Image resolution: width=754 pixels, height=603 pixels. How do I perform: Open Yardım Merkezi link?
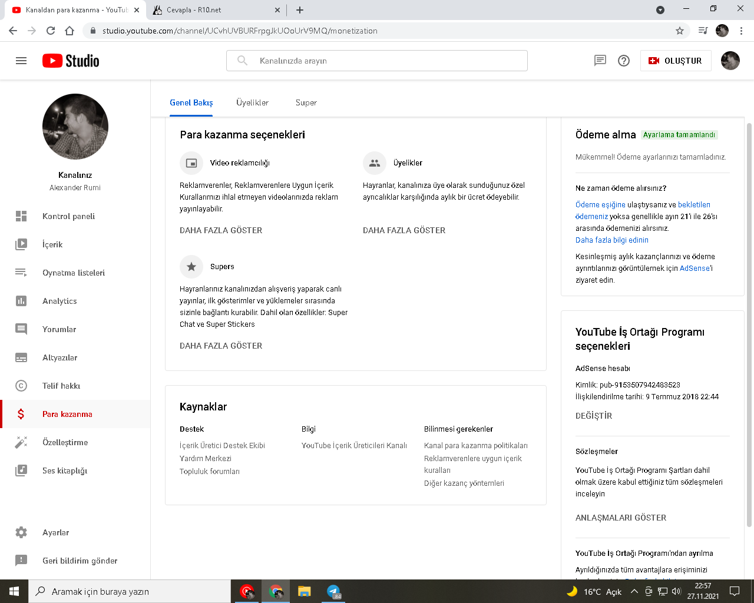(206, 459)
